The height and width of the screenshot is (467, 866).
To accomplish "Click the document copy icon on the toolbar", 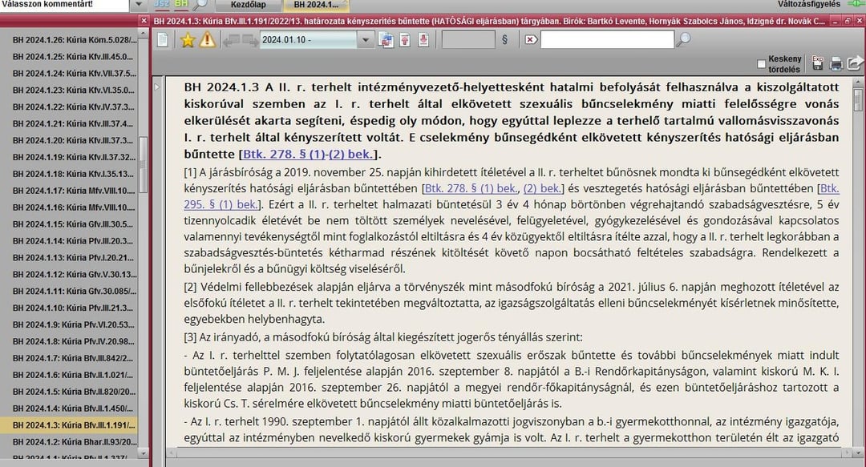I will pos(386,42).
